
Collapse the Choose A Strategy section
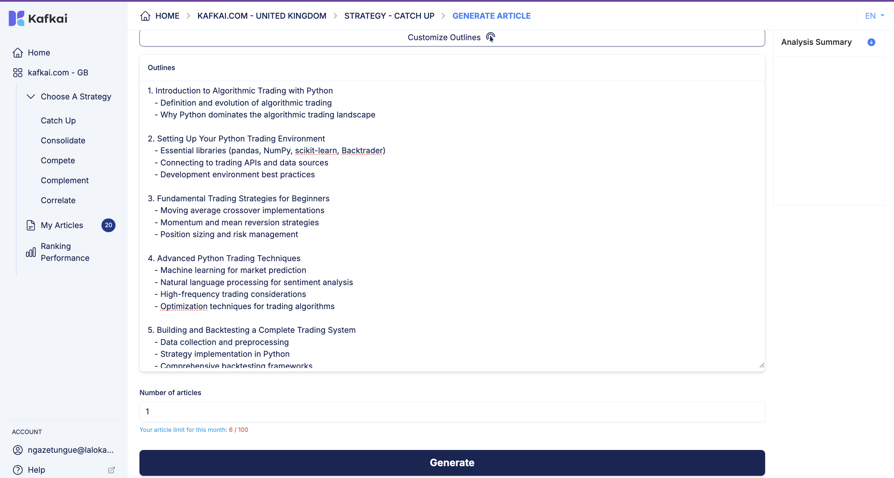tap(31, 97)
